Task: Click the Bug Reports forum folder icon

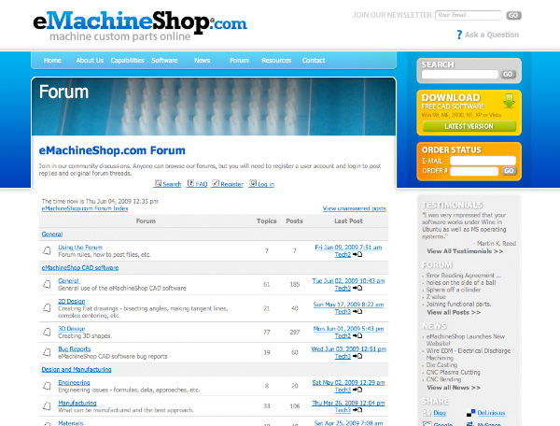Action: 47,353
